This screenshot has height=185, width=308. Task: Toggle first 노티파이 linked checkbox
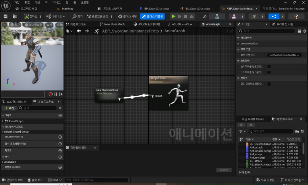coord(269,67)
